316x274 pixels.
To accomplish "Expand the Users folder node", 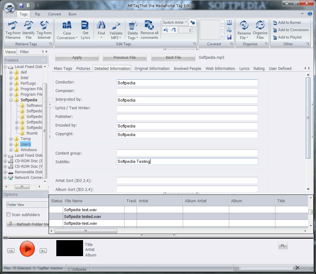I will (x=11, y=144).
